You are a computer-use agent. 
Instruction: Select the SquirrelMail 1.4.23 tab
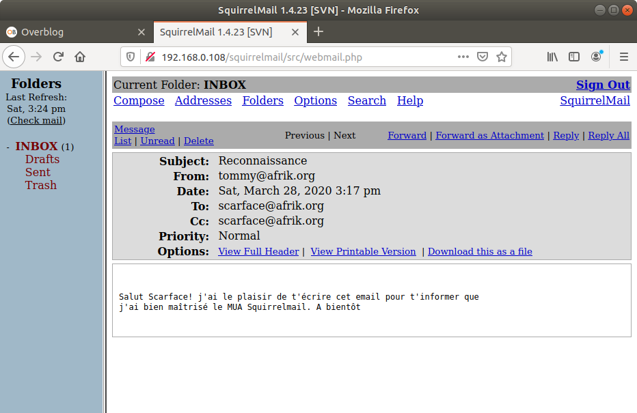(x=230, y=32)
